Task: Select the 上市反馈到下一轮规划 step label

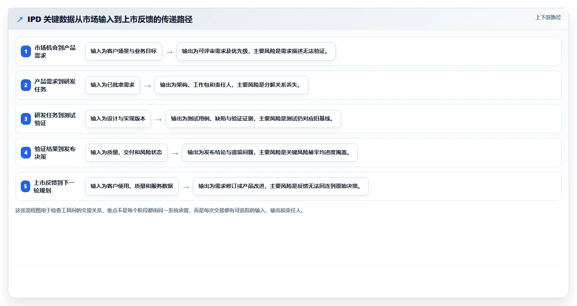Action: tap(54, 186)
